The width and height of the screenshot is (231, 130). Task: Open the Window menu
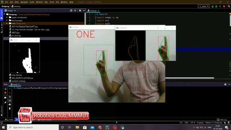64,2
